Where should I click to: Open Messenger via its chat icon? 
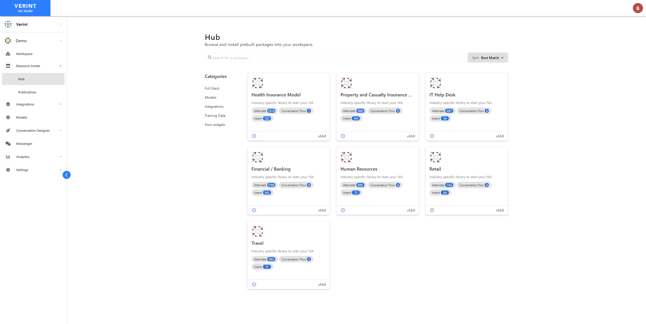coord(8,144)
